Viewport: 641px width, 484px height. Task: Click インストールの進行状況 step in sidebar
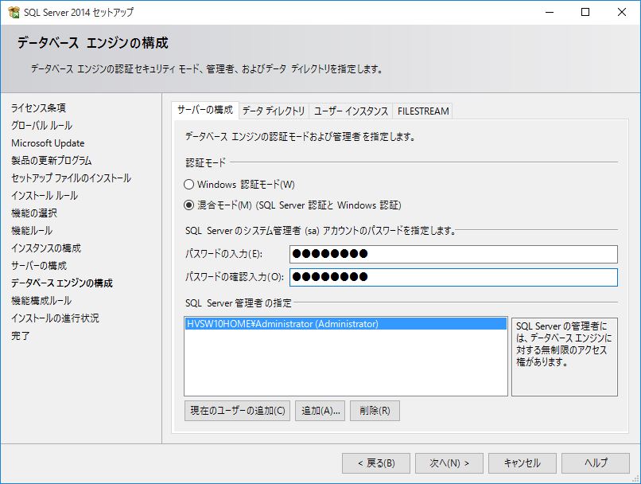55,318
